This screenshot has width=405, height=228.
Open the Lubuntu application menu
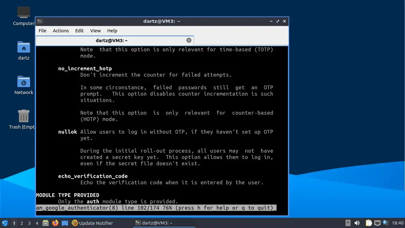(x=5, y=223)
